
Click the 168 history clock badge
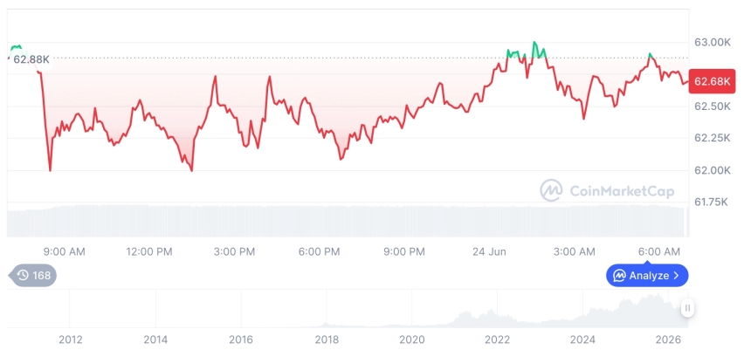click(32, 275)
